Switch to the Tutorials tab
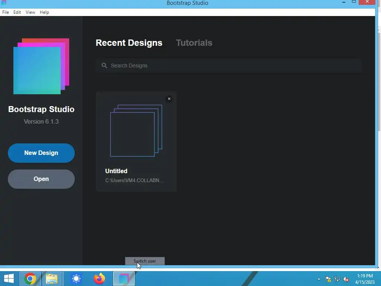 click(194, 43)
